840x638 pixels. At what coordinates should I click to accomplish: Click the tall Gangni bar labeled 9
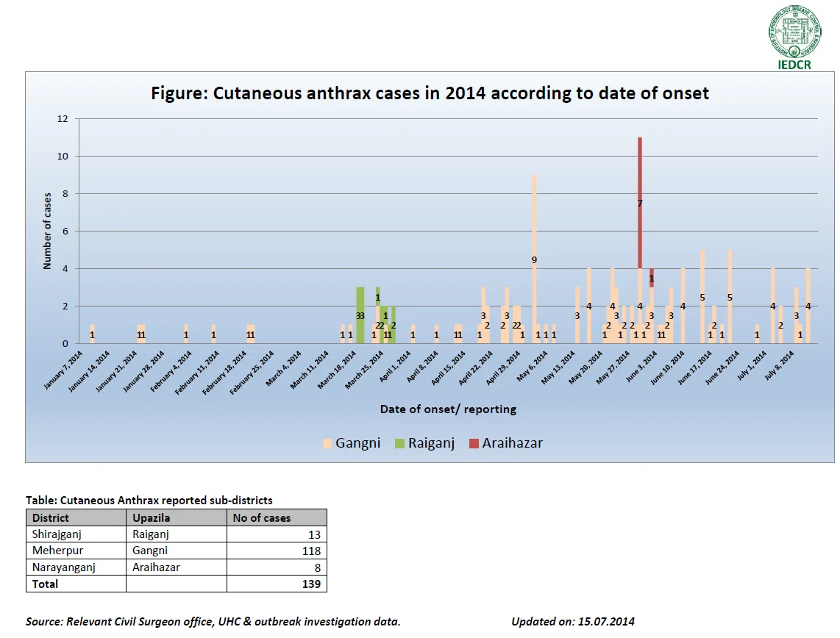coord(534,259)
